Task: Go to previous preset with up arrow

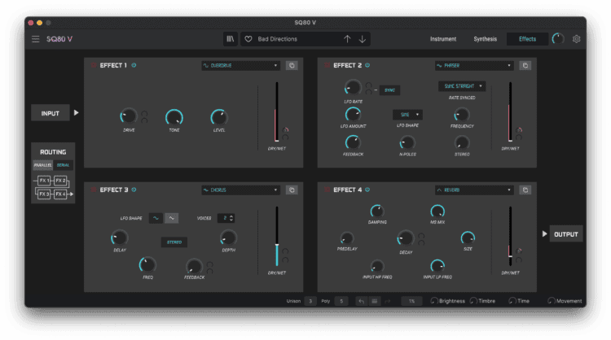Action: [x=347, y=39]
